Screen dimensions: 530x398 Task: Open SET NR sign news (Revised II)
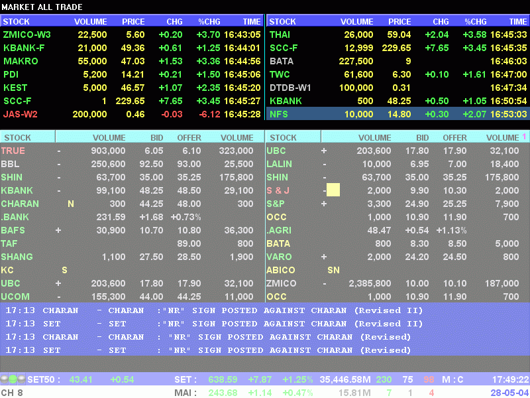pyautogui.click(x=214, y=324)
